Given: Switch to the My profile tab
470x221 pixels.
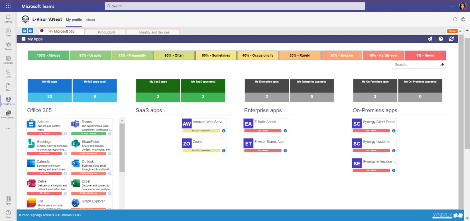Looking at the screenshot, I should click(74, 20).
